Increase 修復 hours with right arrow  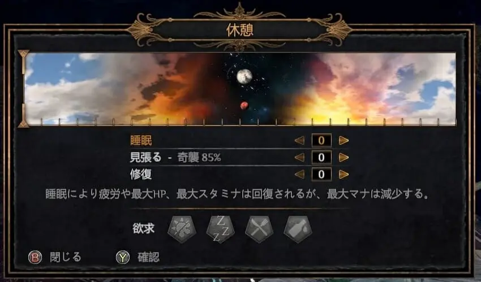pyautogui.click(x=343, y=174)
